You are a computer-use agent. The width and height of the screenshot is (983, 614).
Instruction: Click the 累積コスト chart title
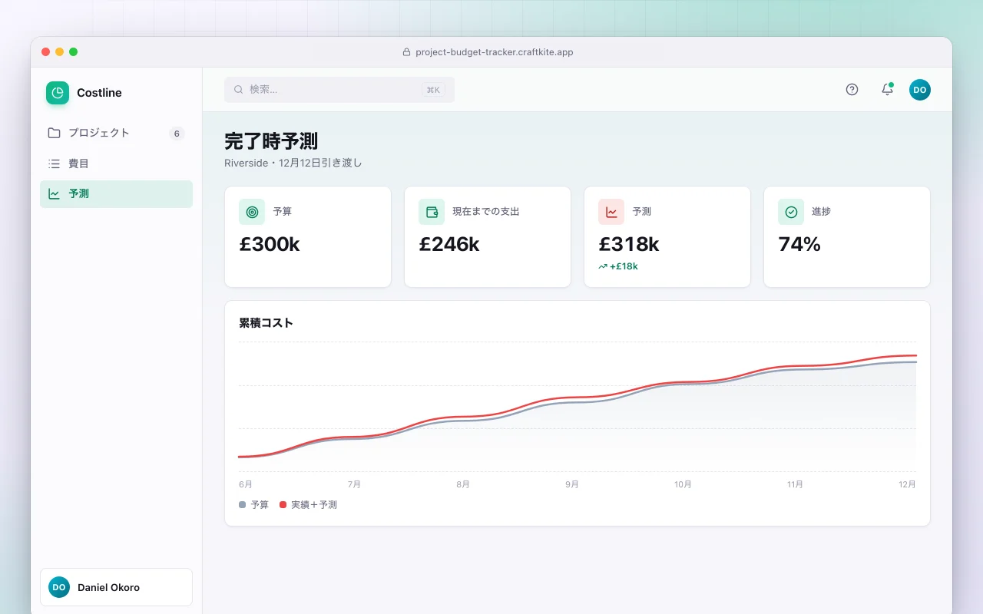(x=266, y=323)
